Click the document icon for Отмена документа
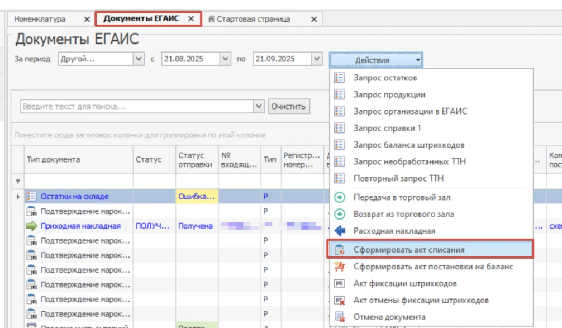Image resolution: width=562 pixels, height=328 pixels. click(340, 317)
